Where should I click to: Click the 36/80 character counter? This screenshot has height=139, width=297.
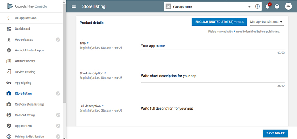tap(281, 86)
